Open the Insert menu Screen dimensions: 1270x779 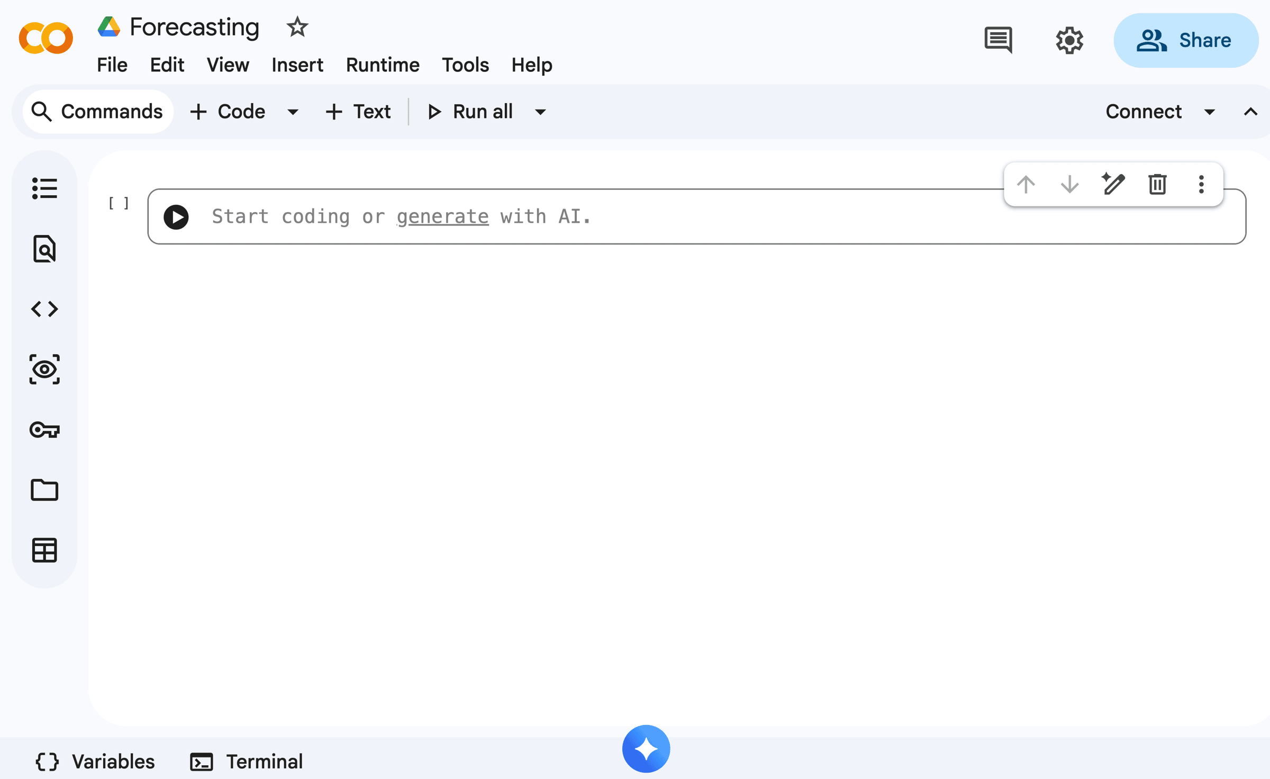point(297,65)
